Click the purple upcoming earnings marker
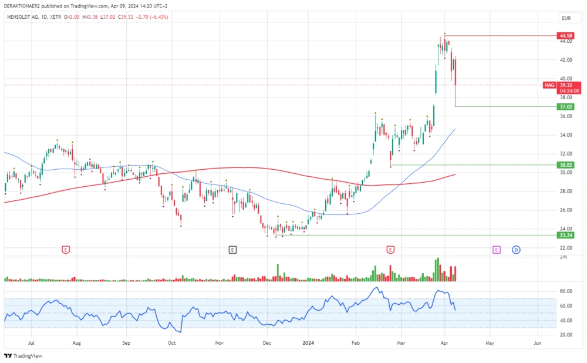587x363 pixels. pos(496,250)
